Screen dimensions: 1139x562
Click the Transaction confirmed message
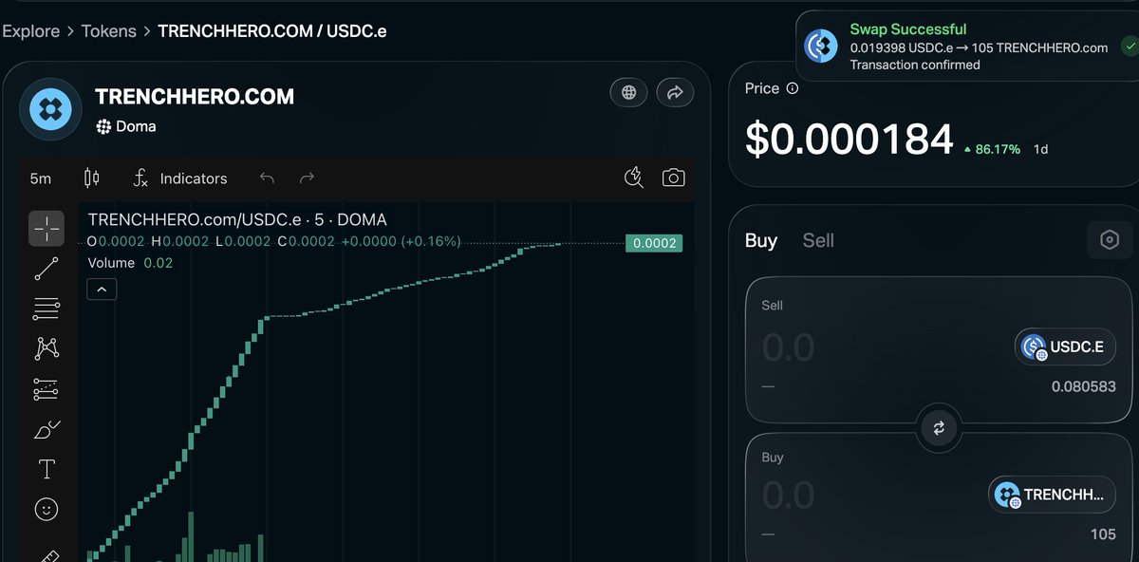pyautogui.click(x=915, y=65)
